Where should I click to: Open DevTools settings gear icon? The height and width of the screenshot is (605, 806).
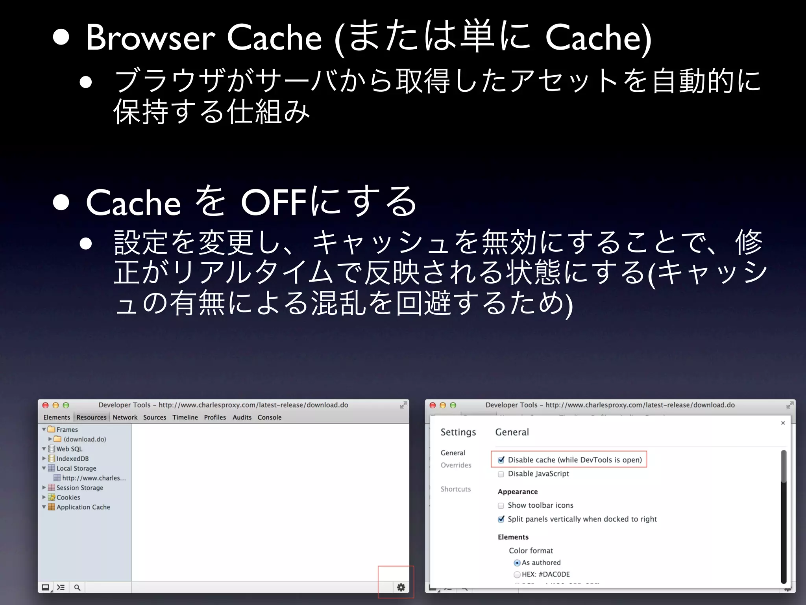coord(401,587)
